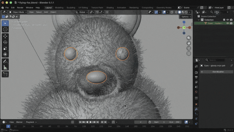Click the Blender logo menu icon
234x132 pixels.
coord(3,8)
